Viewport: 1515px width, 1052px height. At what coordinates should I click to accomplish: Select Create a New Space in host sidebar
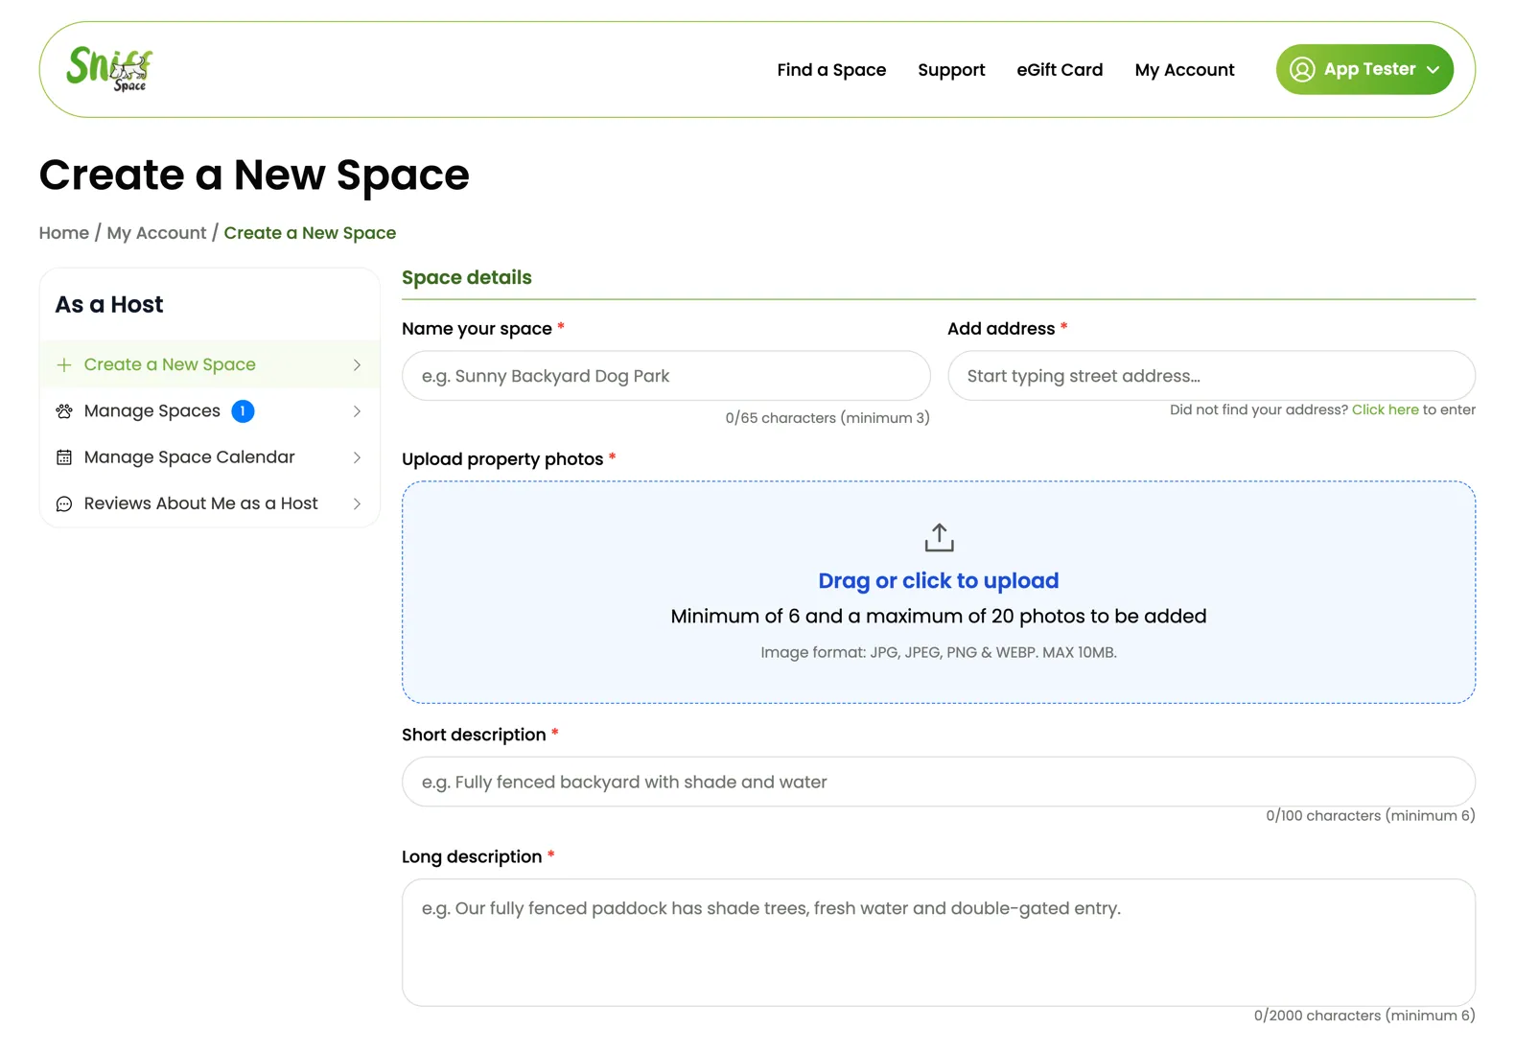210,364
